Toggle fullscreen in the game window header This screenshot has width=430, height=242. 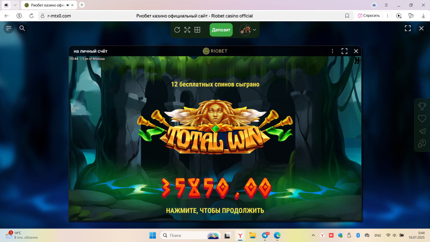coord(344,51)
